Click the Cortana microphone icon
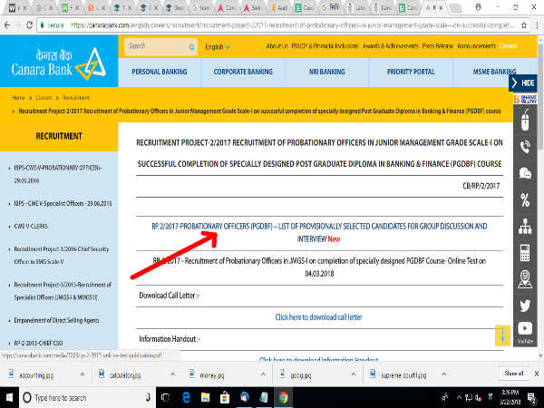This screenshot has width=544, height=408. (148, 398)
